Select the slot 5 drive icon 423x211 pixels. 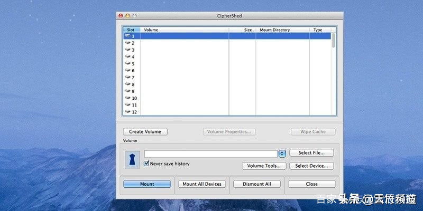[x=127, y=63]
